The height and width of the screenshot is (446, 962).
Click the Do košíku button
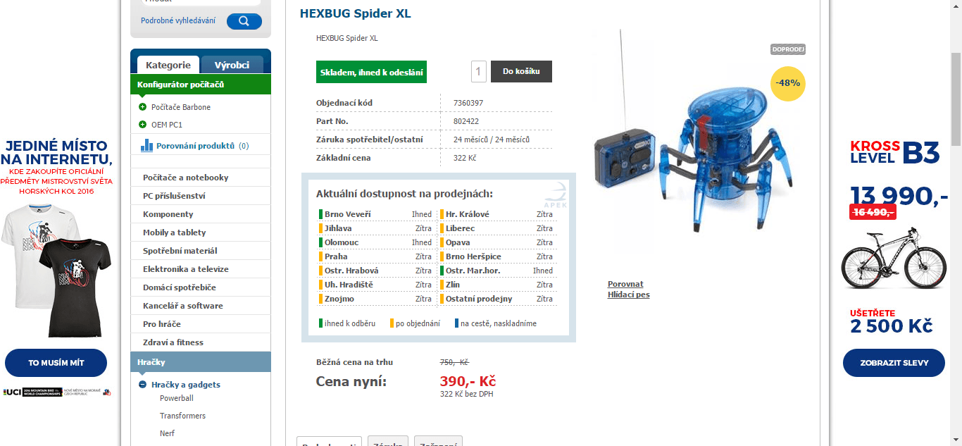pyautogui.click(x=521, y=71)
